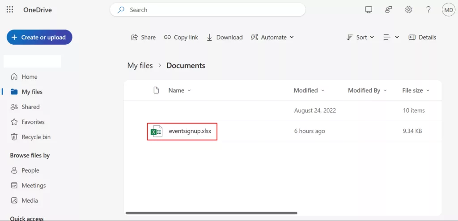Screen dimensions: 458x221
Task: Click the My files breadcrumb link
Action: point(140,65)
